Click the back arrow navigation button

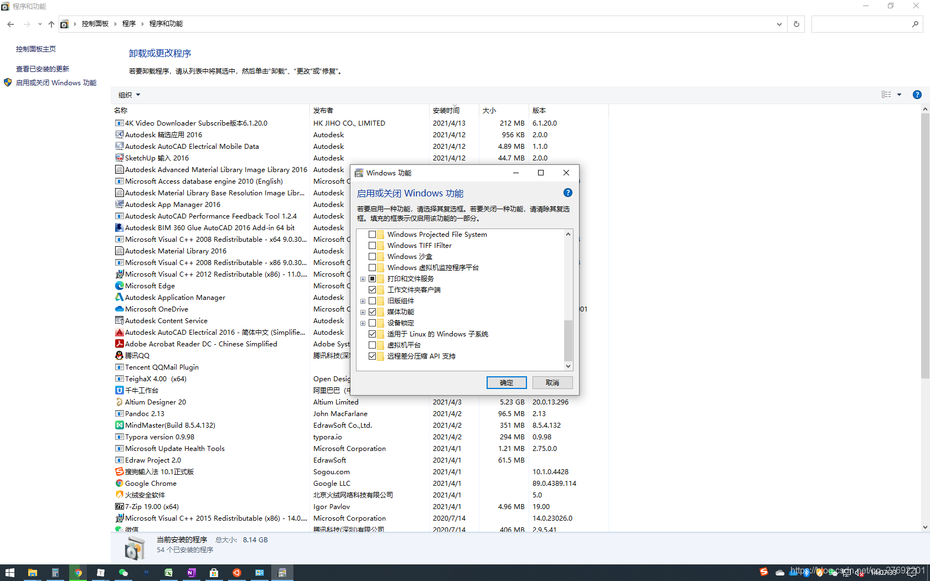11,24
